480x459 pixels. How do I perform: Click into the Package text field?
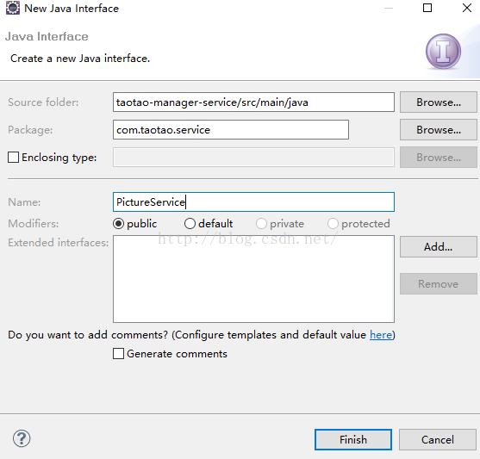pos(231,130)
